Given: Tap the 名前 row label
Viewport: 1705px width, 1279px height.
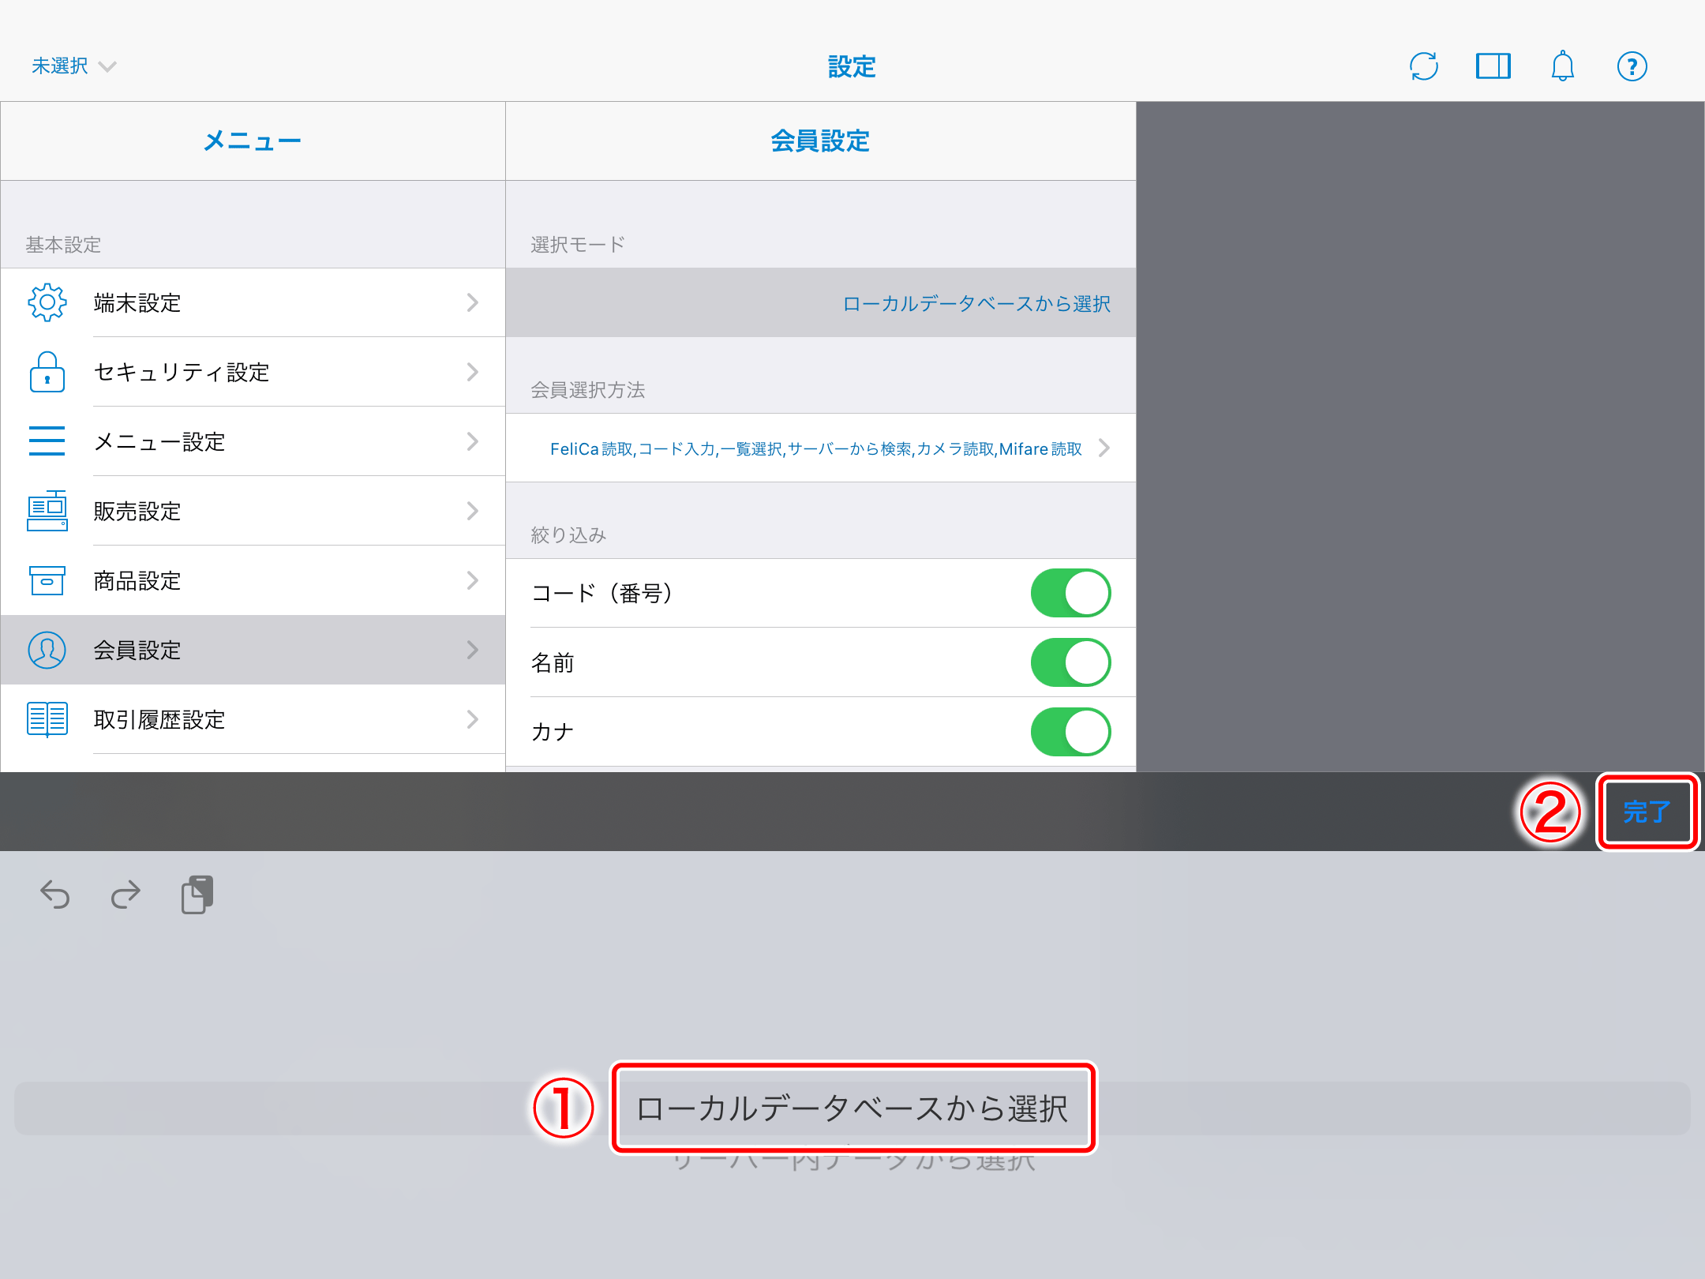Looking at the screenshot, I should click(553, 662).
